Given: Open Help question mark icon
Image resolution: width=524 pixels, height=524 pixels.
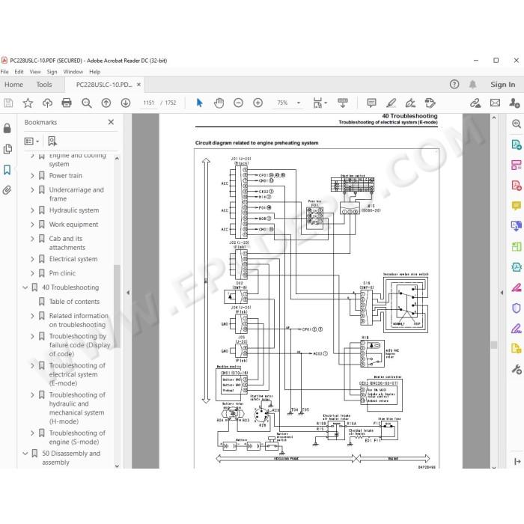Looking at the screenshot, I should [x=454, y=84].
